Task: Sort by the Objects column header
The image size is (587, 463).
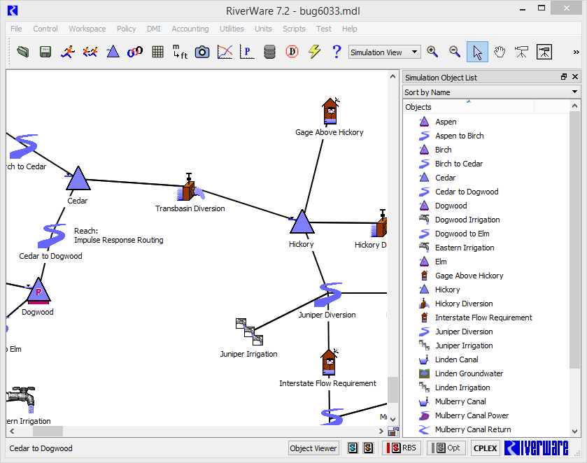Action: point(468,107)
